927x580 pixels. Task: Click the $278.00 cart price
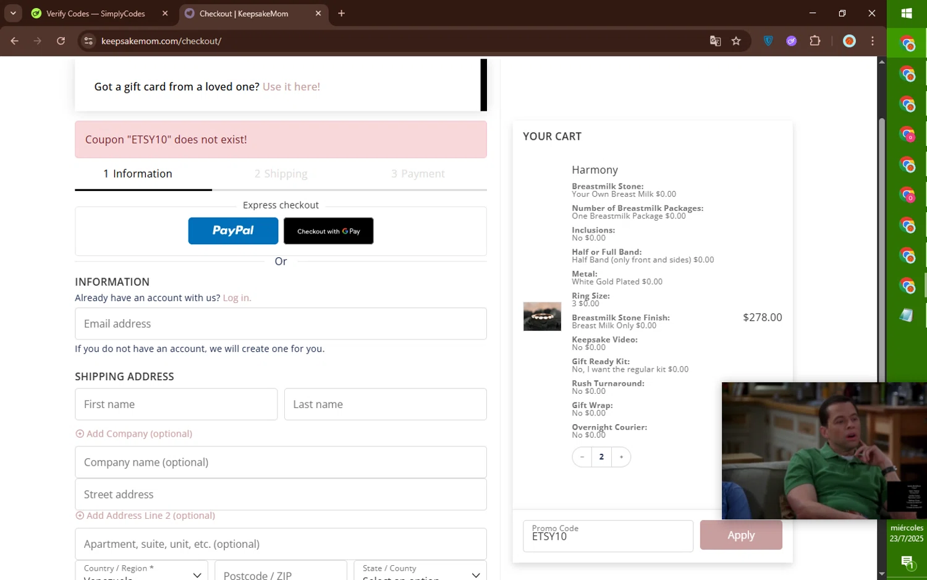(762, 317)
